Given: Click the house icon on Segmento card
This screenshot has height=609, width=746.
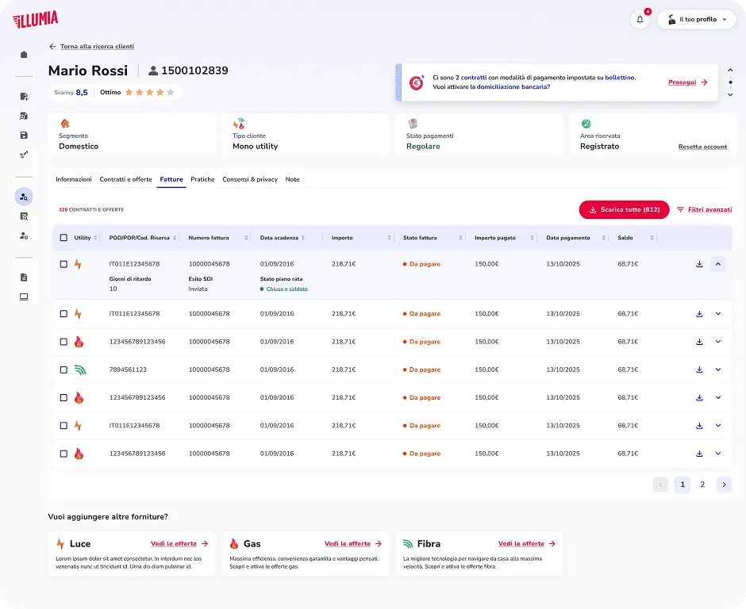Looking at the screenshot, I should coord(65,124).
